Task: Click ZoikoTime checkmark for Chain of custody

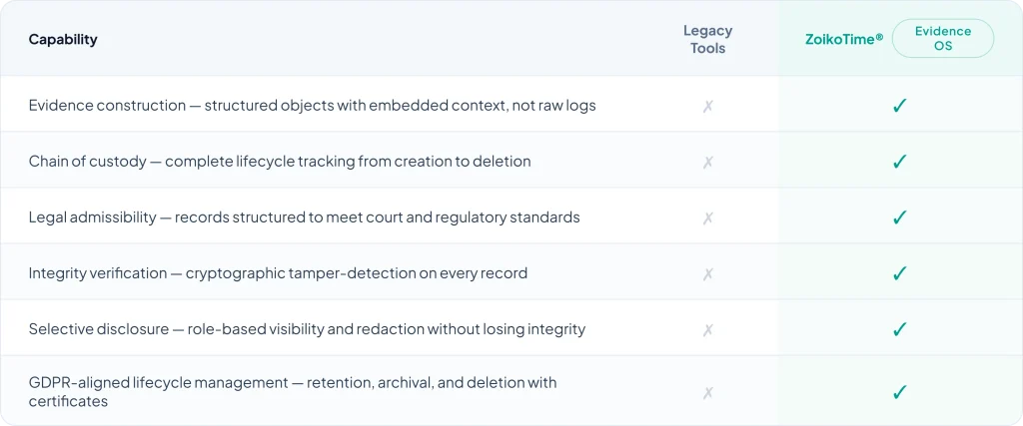Action: pos(899,161)
